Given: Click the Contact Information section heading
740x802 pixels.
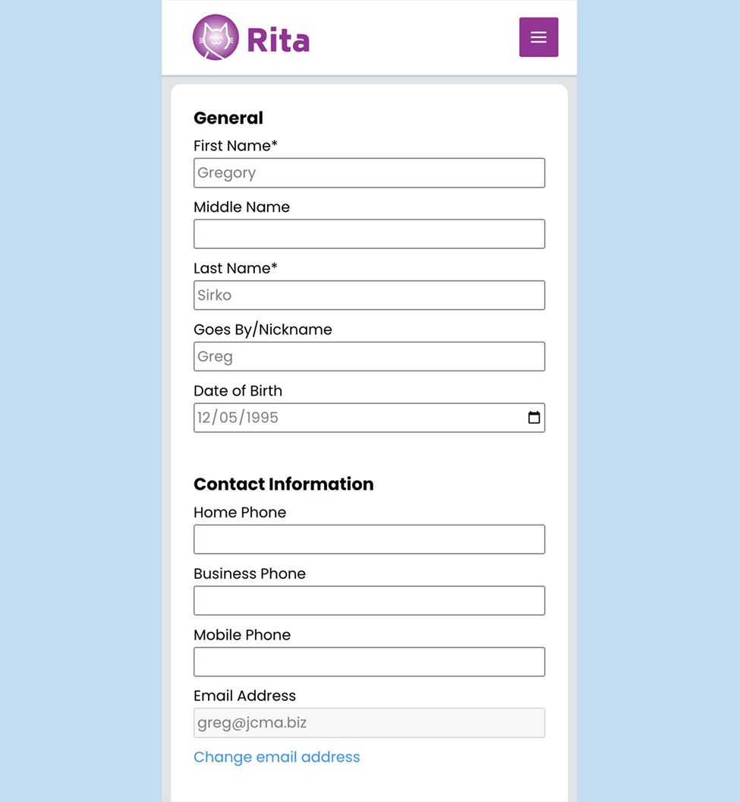Looking at the screenshot, I should (x=283, y=485).
